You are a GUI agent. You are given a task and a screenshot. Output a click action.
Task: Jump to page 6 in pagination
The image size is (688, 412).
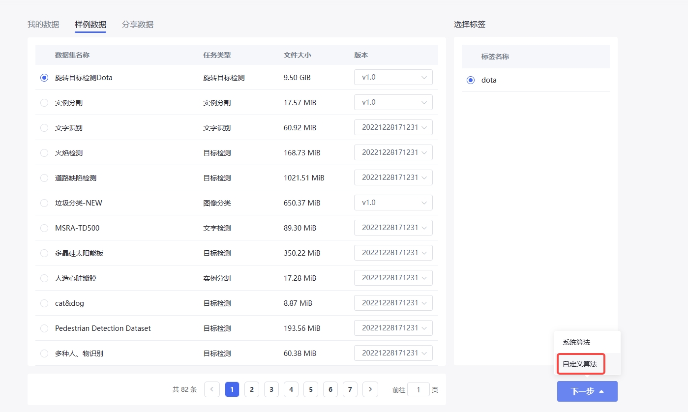(330, 389)
